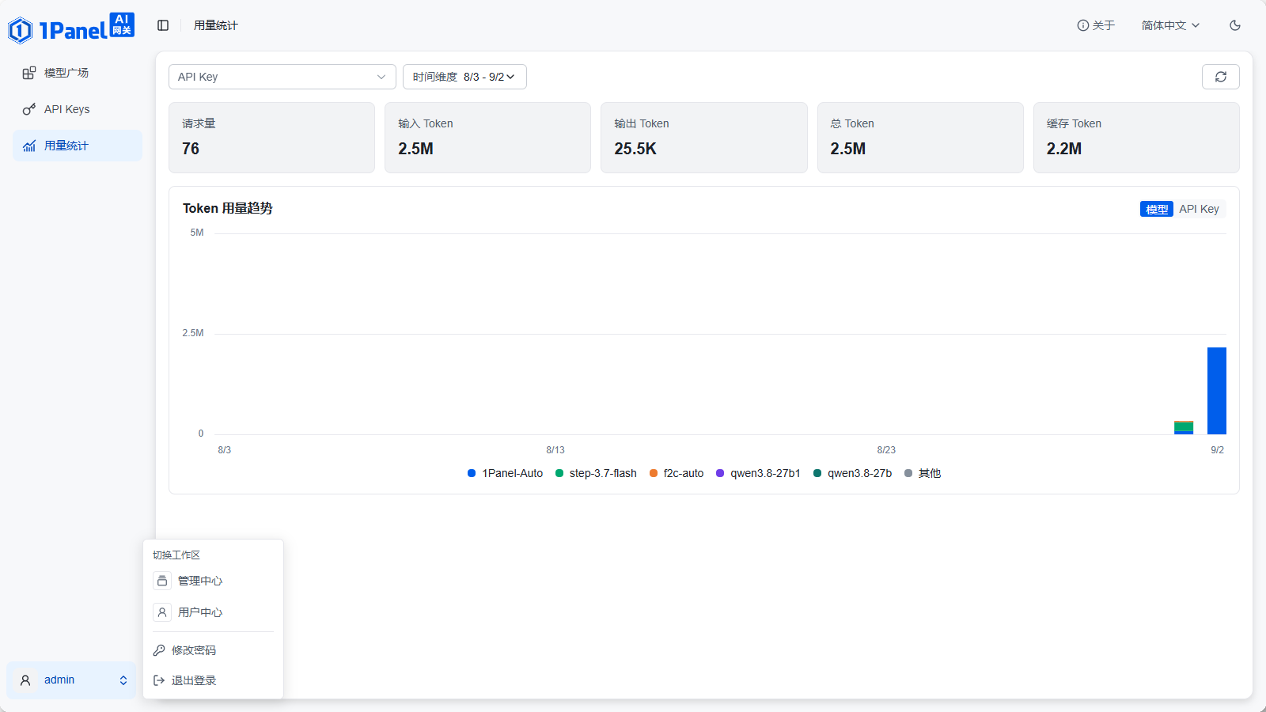Open the API Key filter dropdown
This screenshot has height=712, width=1266.
click(x=282, y=77)
